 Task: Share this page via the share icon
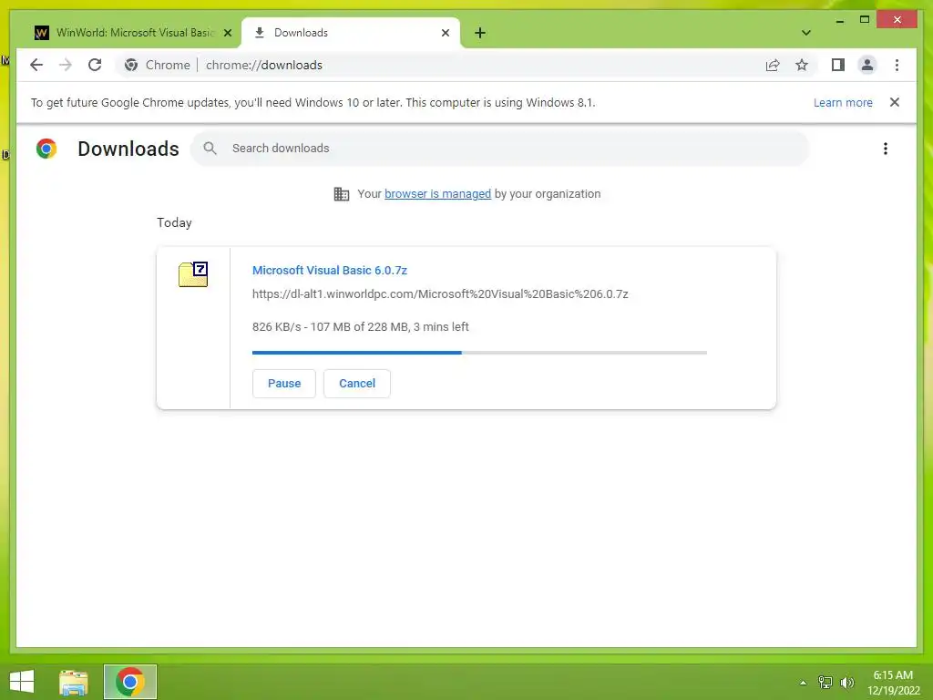(x=773, y=65)
